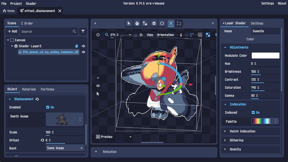Image resolution: width=288 pixels, height=162 pixels.
Task: Close the offset_displacement tab
Action: point(60,11)
